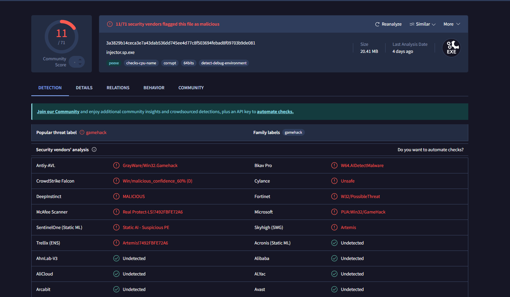Follow the Join our Community link

click(58, 112)
